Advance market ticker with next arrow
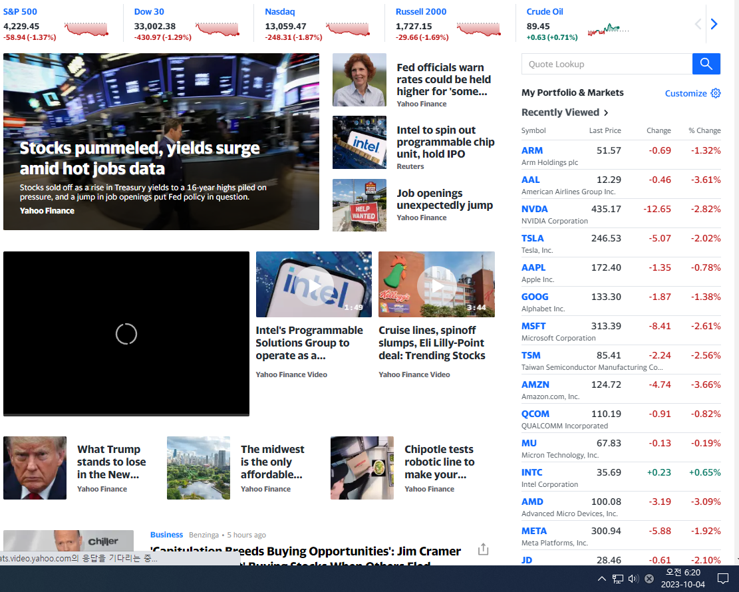The width and height of the screenshot is (739, 592). (714, 24)
